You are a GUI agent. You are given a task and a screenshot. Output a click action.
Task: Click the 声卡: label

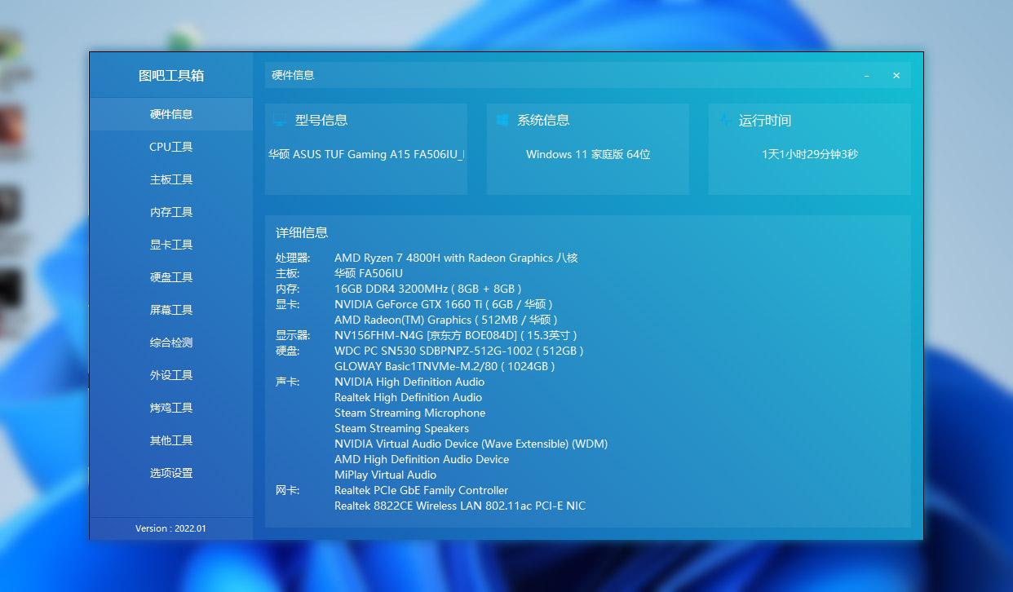[288, 382]
